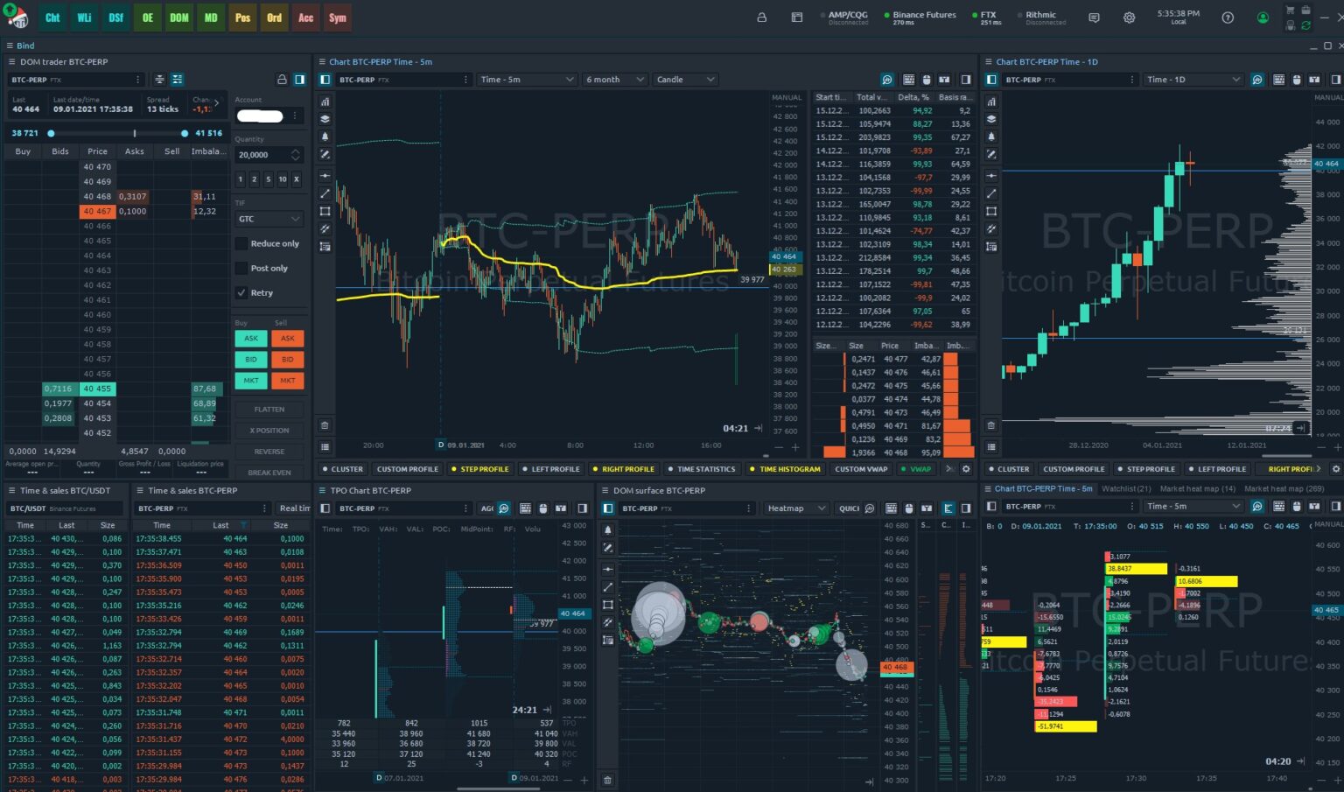The width and height of the screenshot is (1344, 792).
Task: Open the workspace layout icon in top bar
Action: pyautogui.click(x=796, y=18)
